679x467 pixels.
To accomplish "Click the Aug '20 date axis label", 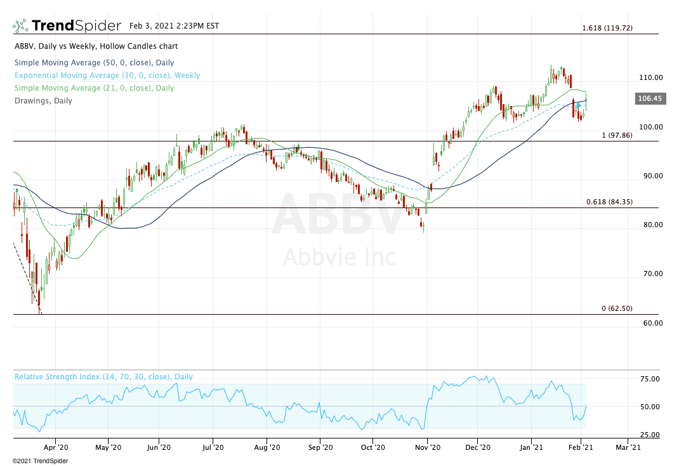I will tap(267, 447).
